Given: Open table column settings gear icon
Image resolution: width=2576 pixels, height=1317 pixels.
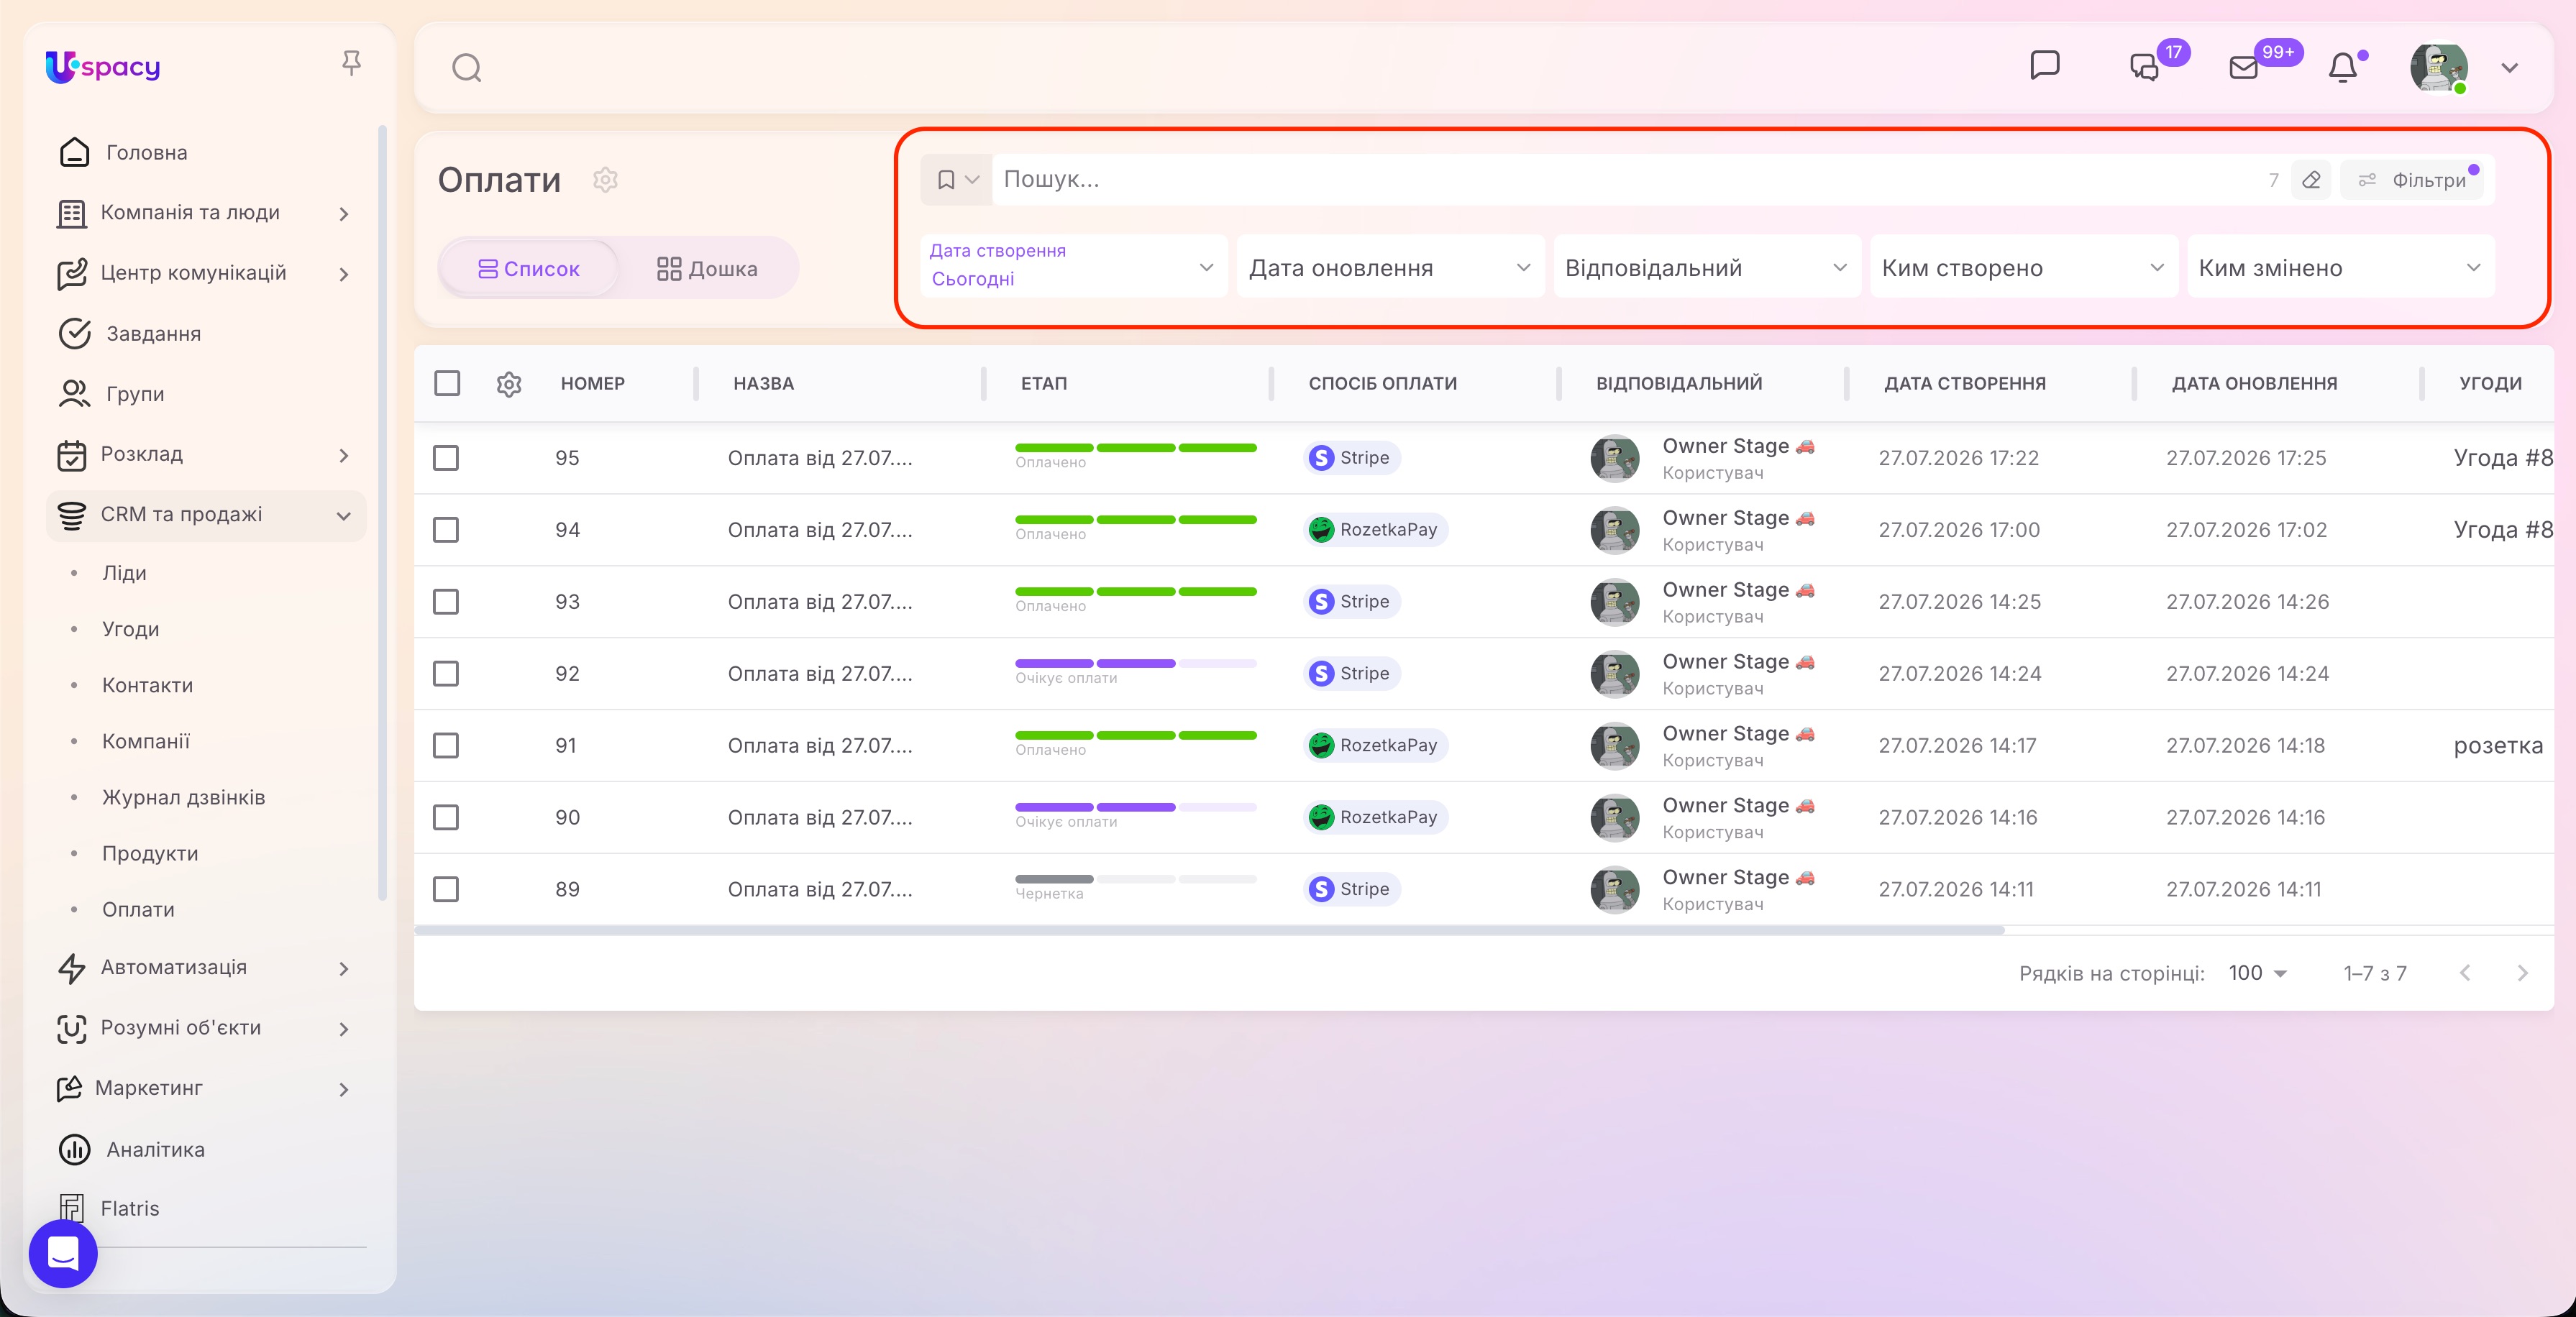Looking at the screenshot, I should [x=509, y=384].
